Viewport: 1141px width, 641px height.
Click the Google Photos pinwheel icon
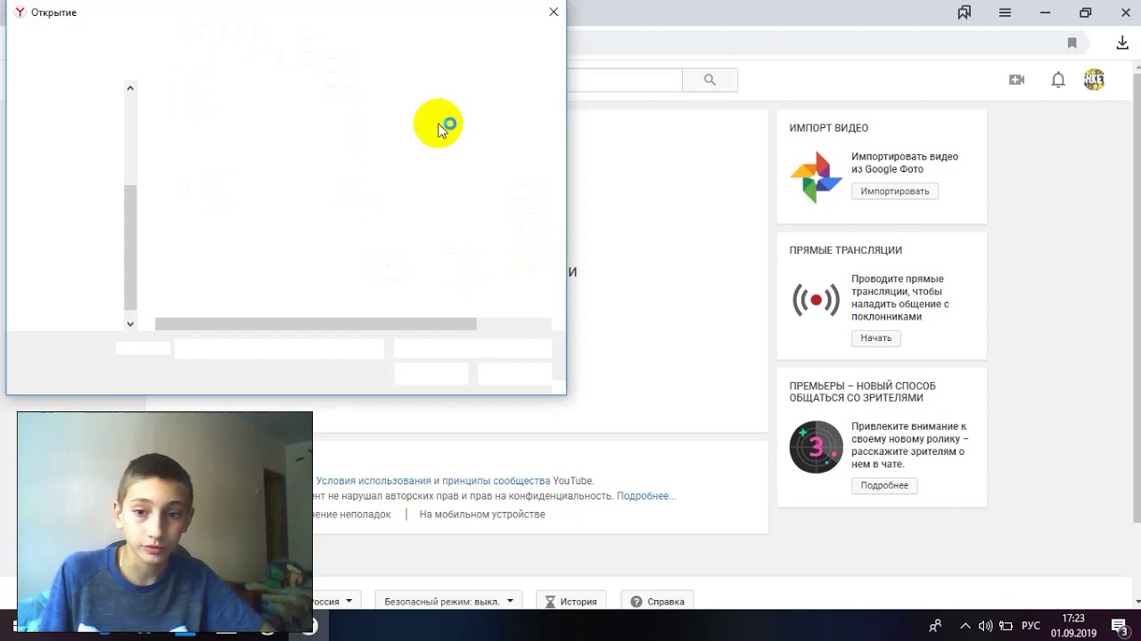coord(816,177)
